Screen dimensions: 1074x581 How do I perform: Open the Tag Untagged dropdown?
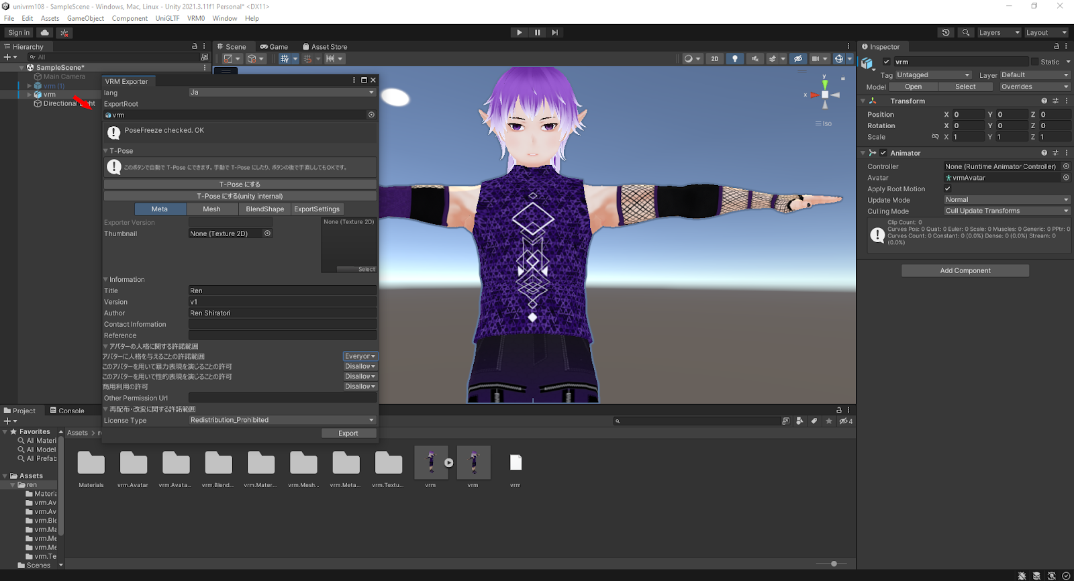(x=933, y=75)
